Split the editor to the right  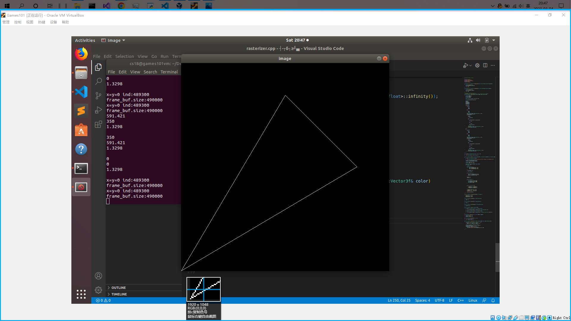(485, 65)
